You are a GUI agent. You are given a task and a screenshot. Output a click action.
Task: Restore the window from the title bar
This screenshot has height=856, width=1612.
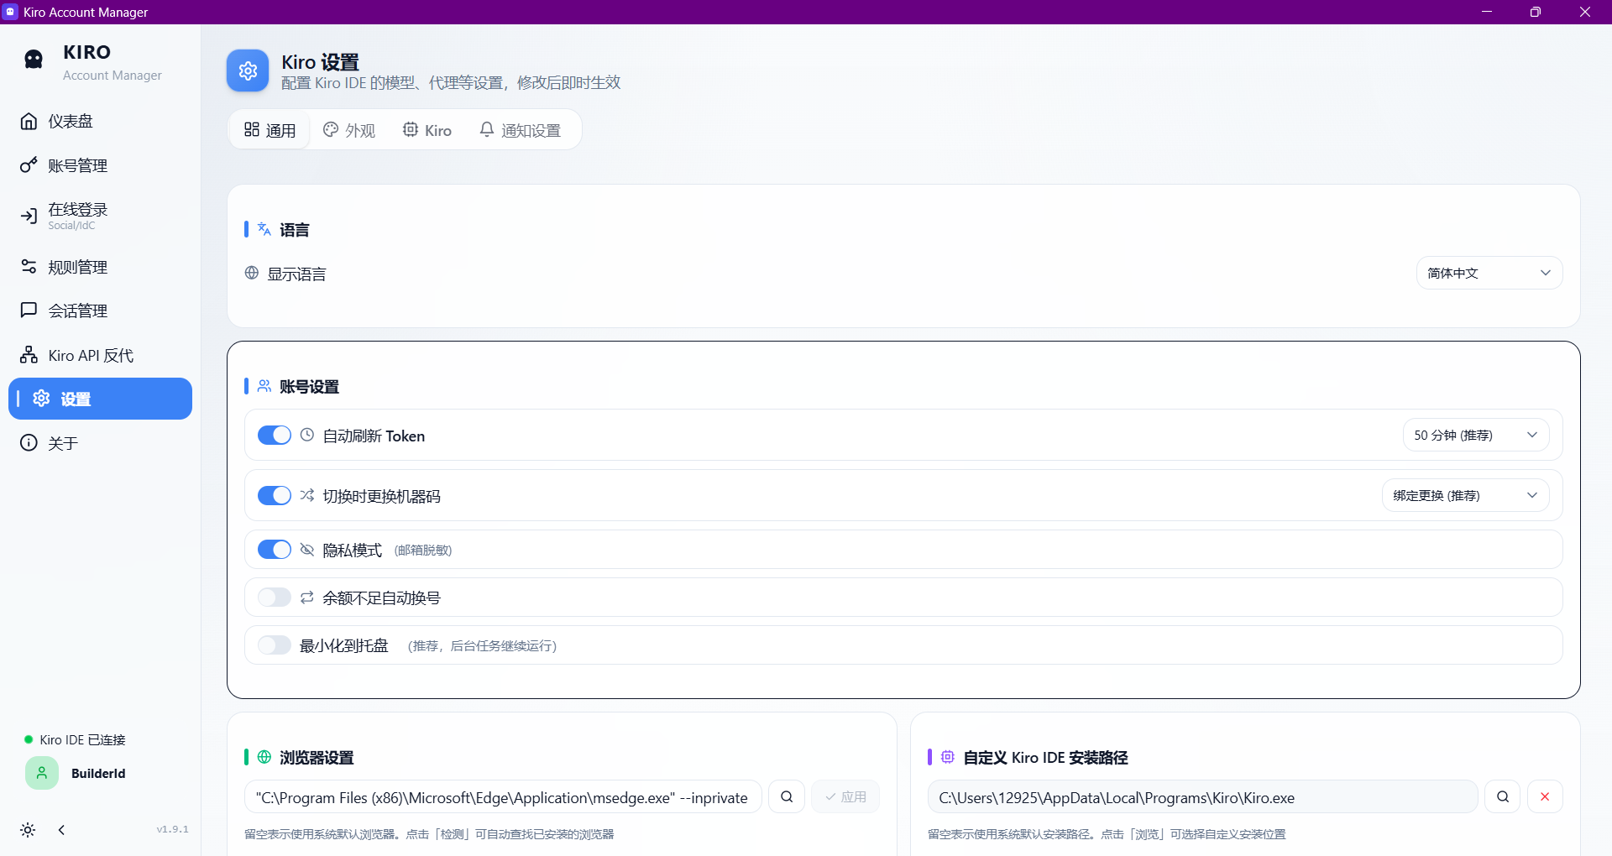1536,12
